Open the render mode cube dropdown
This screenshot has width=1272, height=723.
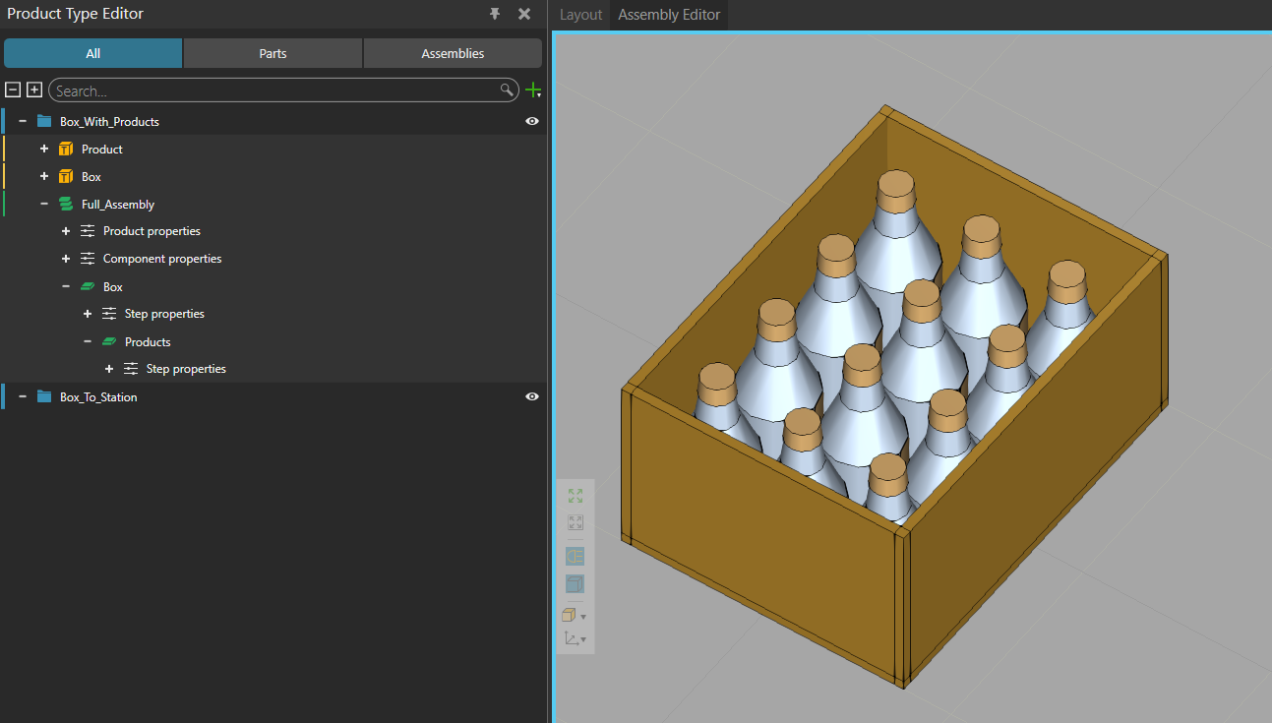click(575, 616)
